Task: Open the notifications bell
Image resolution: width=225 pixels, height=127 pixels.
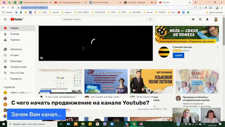Action: tap(207, 19)
